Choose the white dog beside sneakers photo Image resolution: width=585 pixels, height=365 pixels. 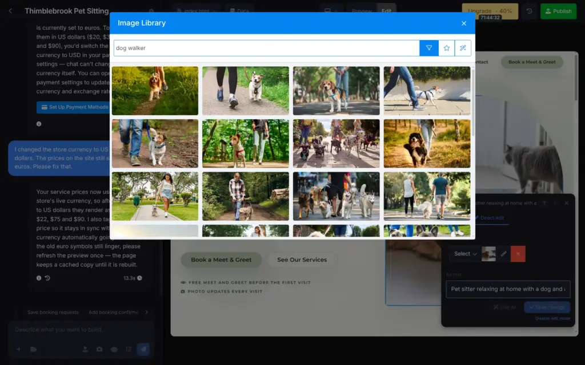pos(246,91)
